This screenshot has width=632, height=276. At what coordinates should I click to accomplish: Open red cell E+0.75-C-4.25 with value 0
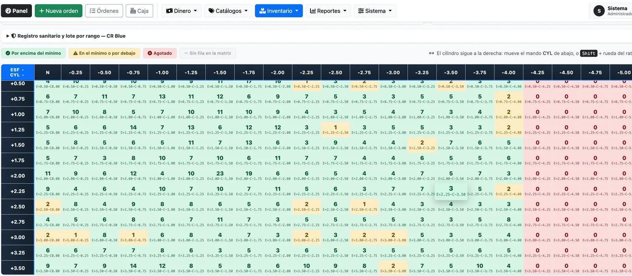[538, 99]
